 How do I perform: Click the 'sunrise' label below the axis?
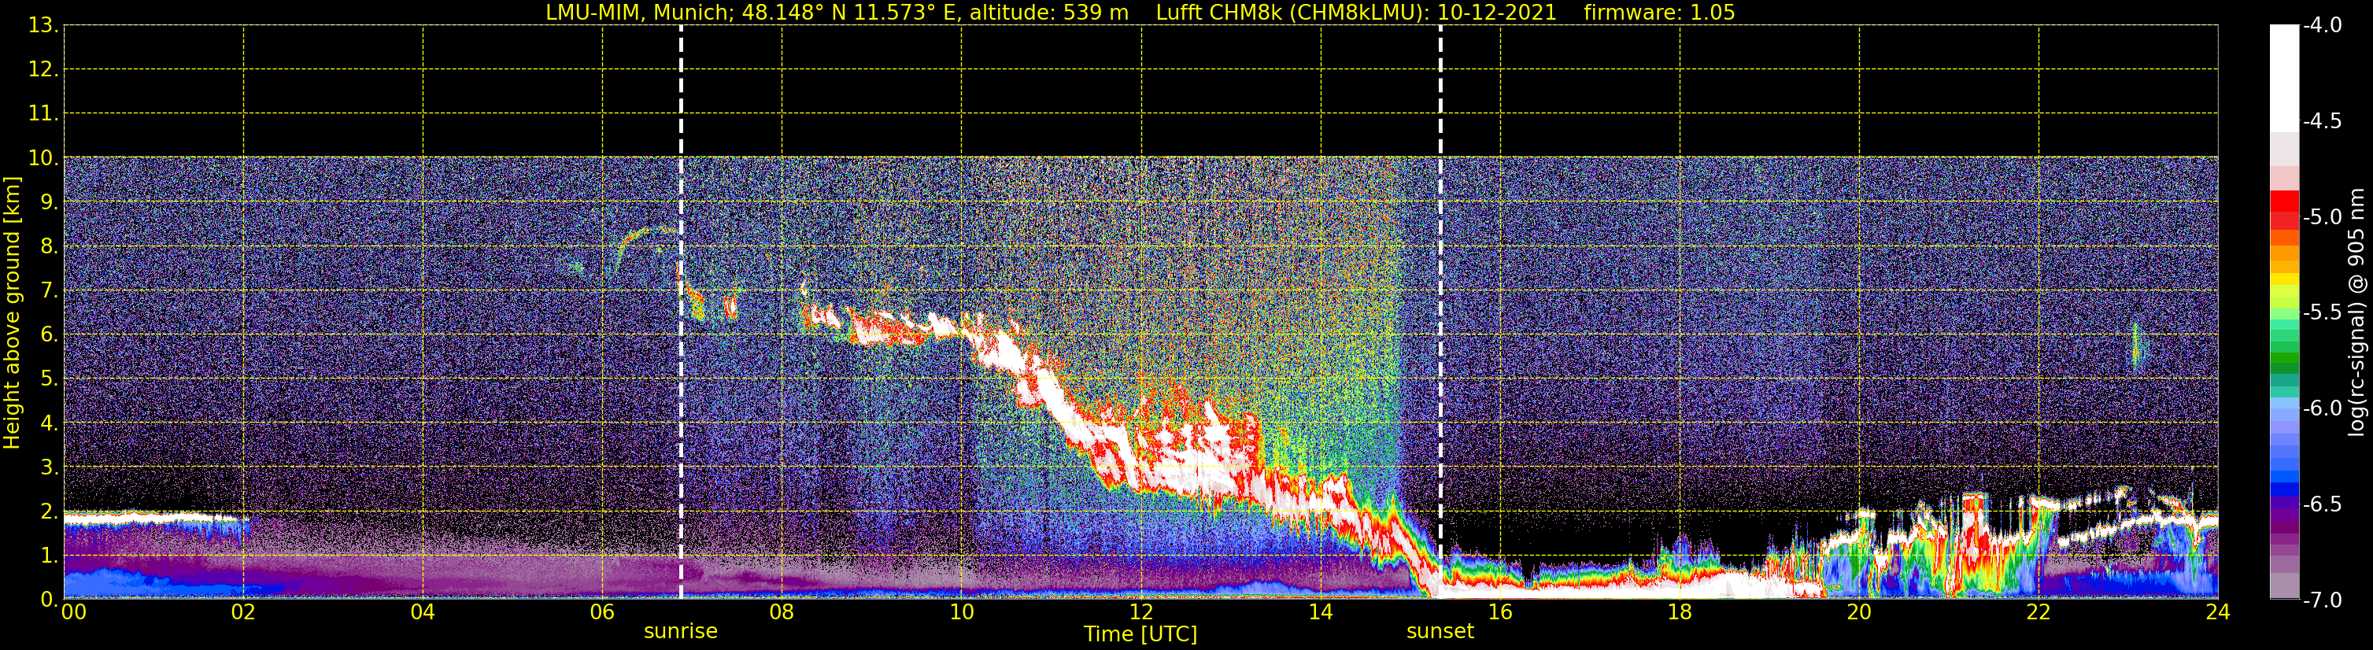point(681,632)
